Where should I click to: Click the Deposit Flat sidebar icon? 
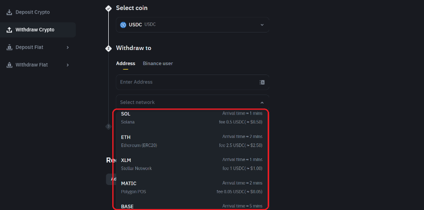[x=9, y=47]
